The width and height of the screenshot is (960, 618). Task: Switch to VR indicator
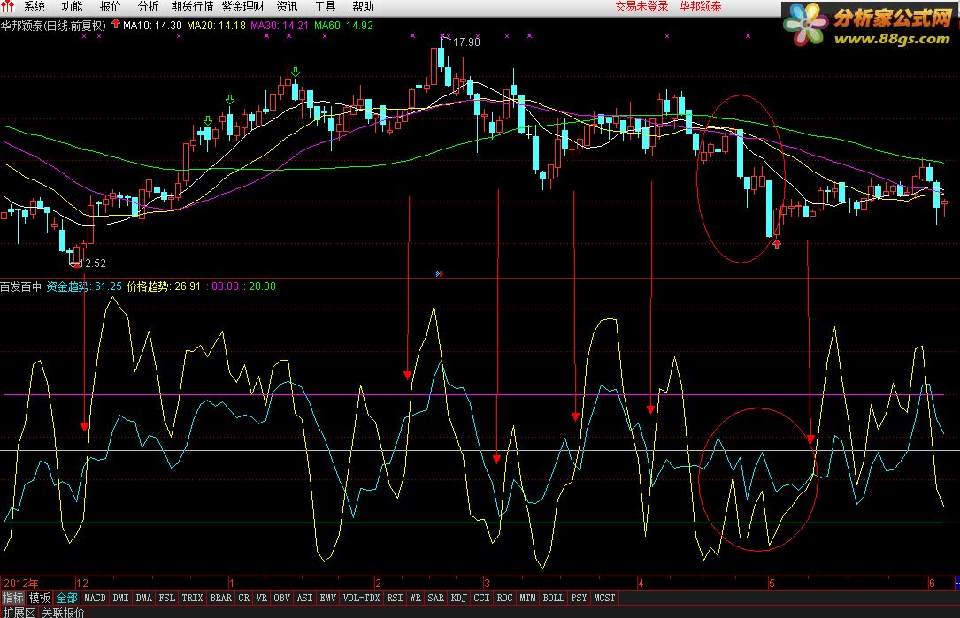262,598
